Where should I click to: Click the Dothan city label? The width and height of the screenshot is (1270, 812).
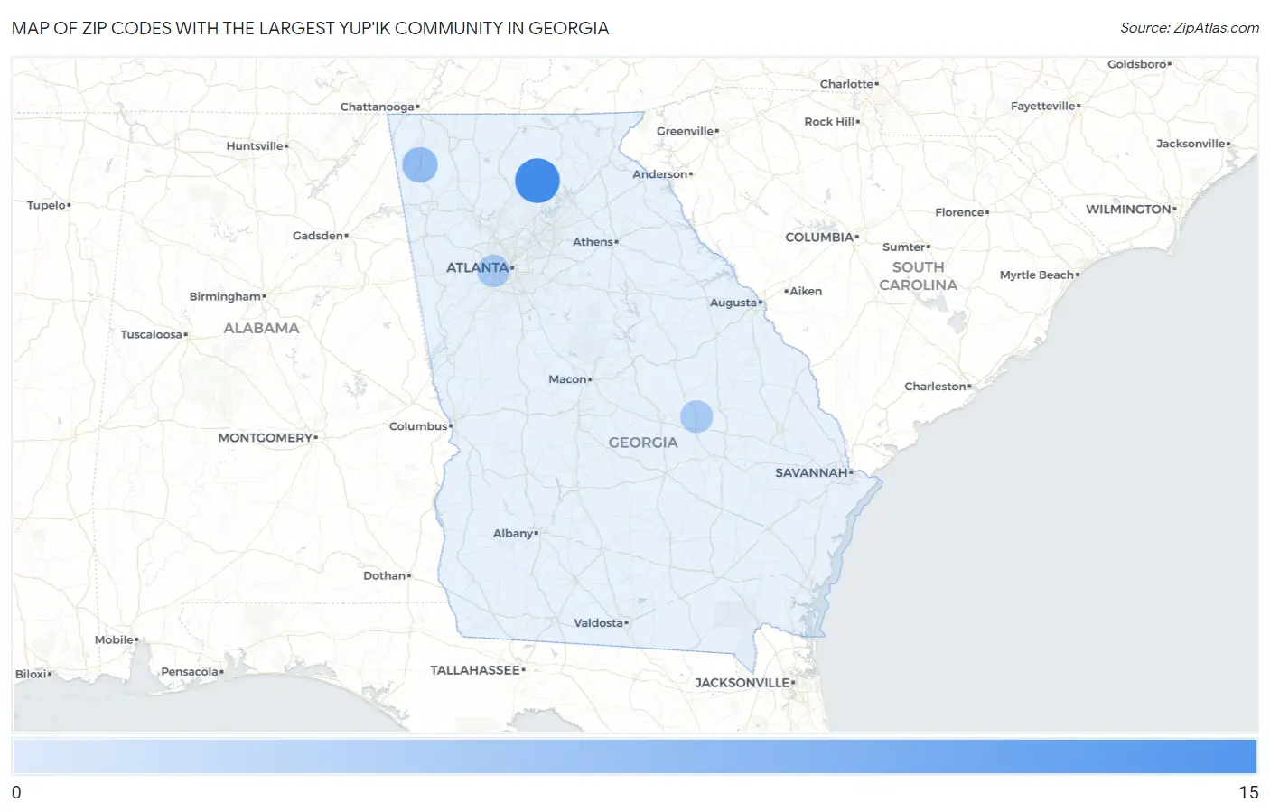point(384,575)
